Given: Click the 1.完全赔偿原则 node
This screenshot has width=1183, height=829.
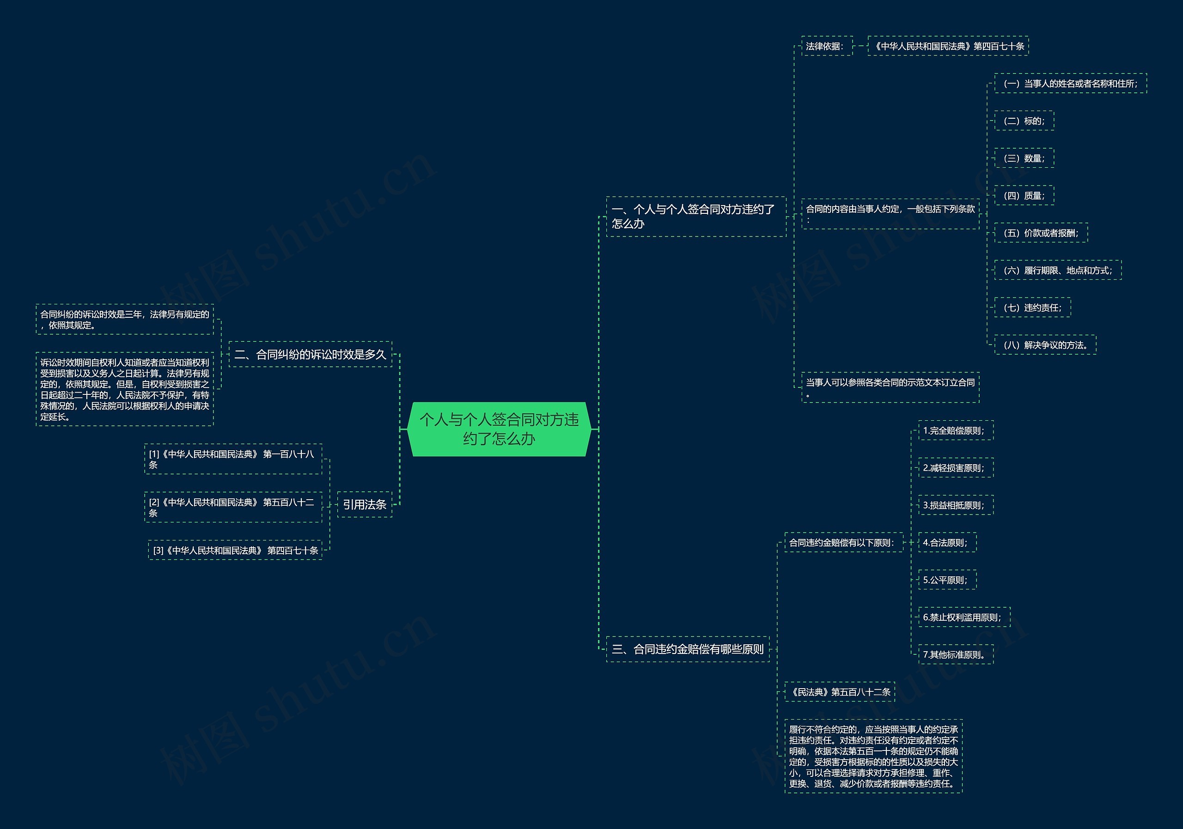Looking at the screenshot, I should (955, 430).
